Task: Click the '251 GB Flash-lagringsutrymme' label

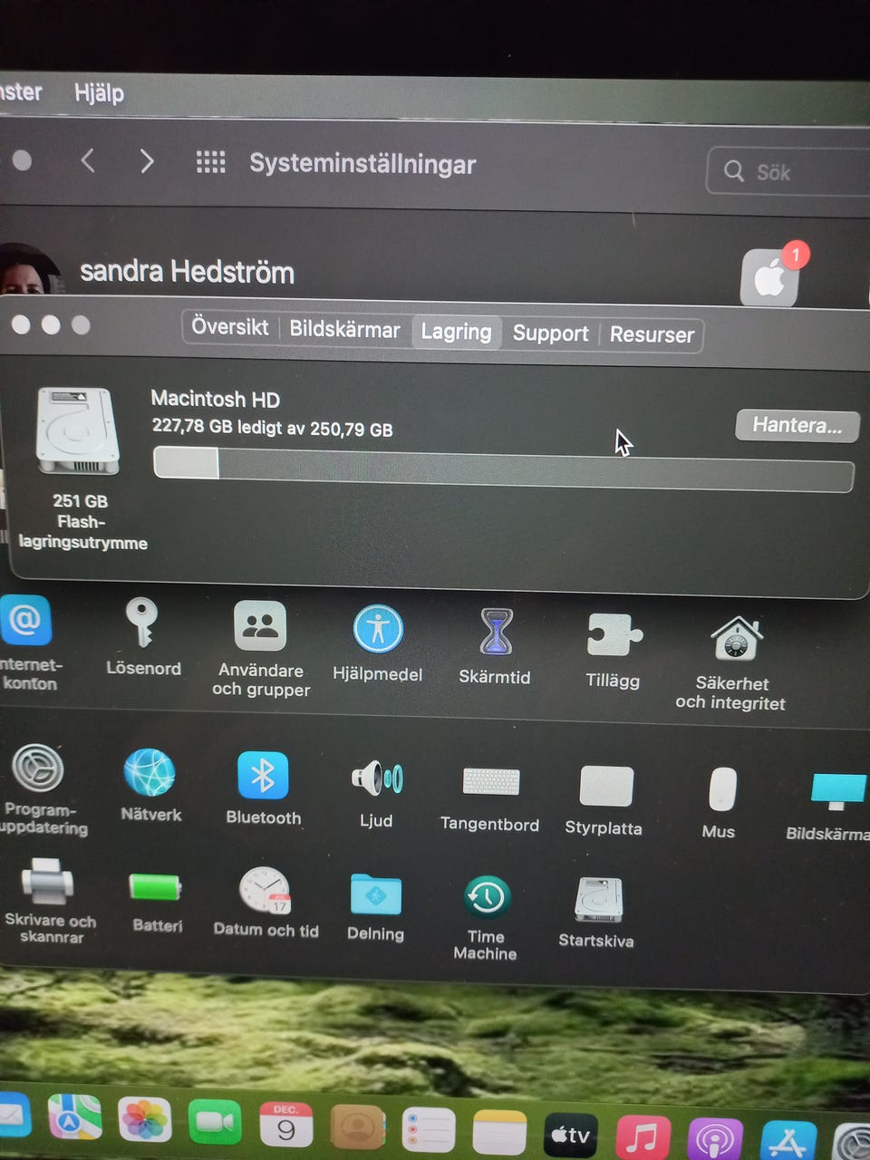Action: (x=82, y=522)
